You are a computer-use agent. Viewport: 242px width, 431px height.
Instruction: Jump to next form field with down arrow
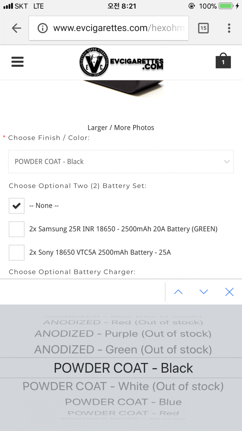[204, 292]
